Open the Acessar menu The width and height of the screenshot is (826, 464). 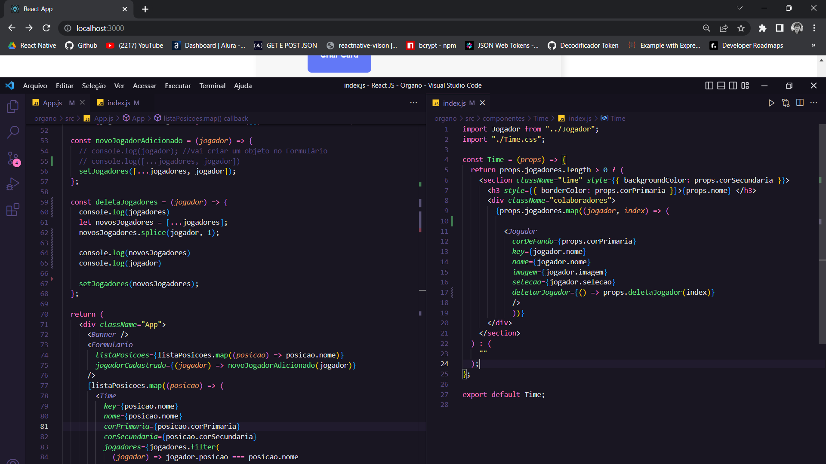(145, 85)
